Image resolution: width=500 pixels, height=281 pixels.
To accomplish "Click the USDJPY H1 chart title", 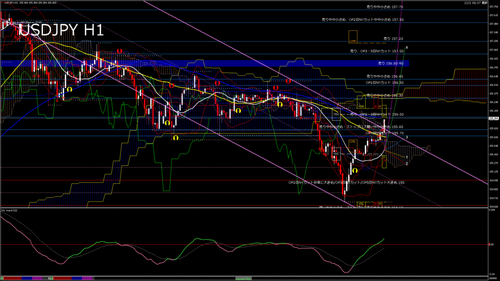I will coord(61,30).
